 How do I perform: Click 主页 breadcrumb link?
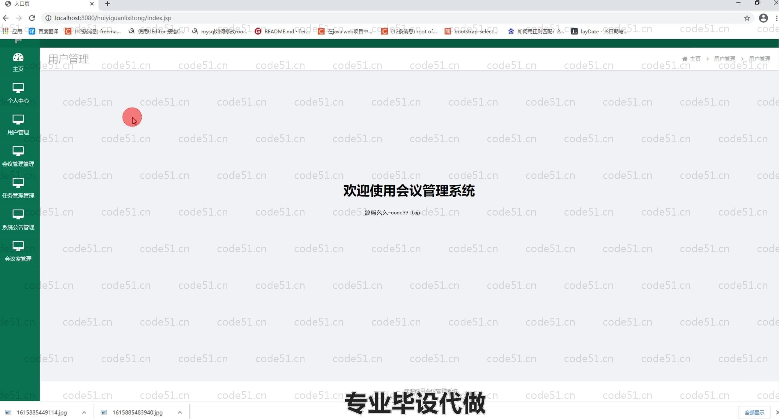coord(695,59)
